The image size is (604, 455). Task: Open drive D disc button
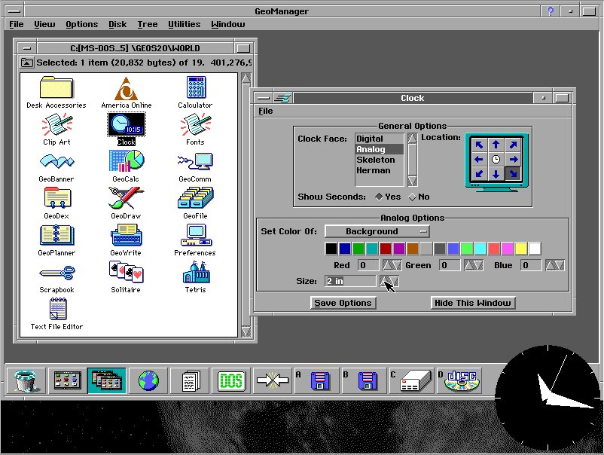point(459,380)
